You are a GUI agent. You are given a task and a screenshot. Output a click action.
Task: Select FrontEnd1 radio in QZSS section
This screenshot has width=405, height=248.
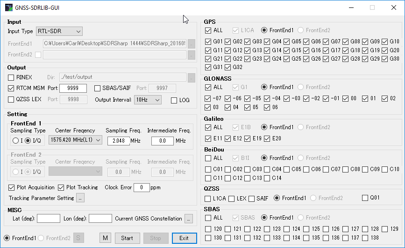point(277,198)
